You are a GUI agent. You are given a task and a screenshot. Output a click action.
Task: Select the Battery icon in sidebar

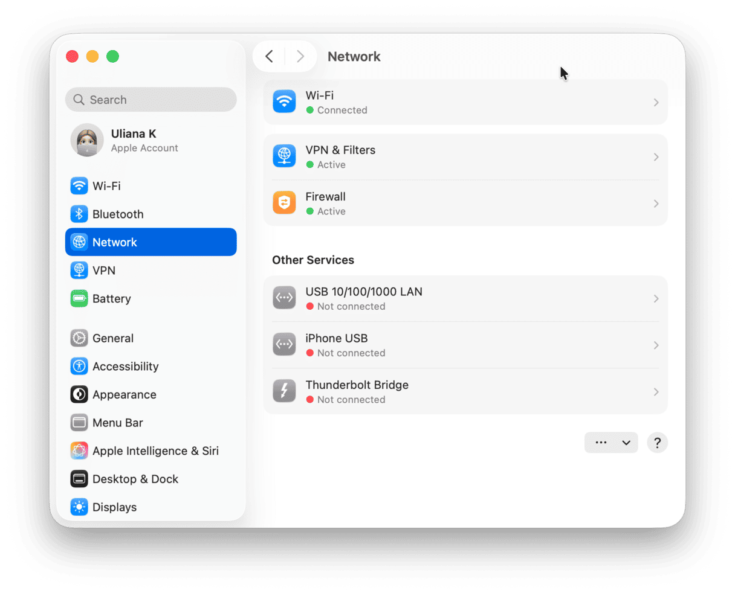pos(79,298)
